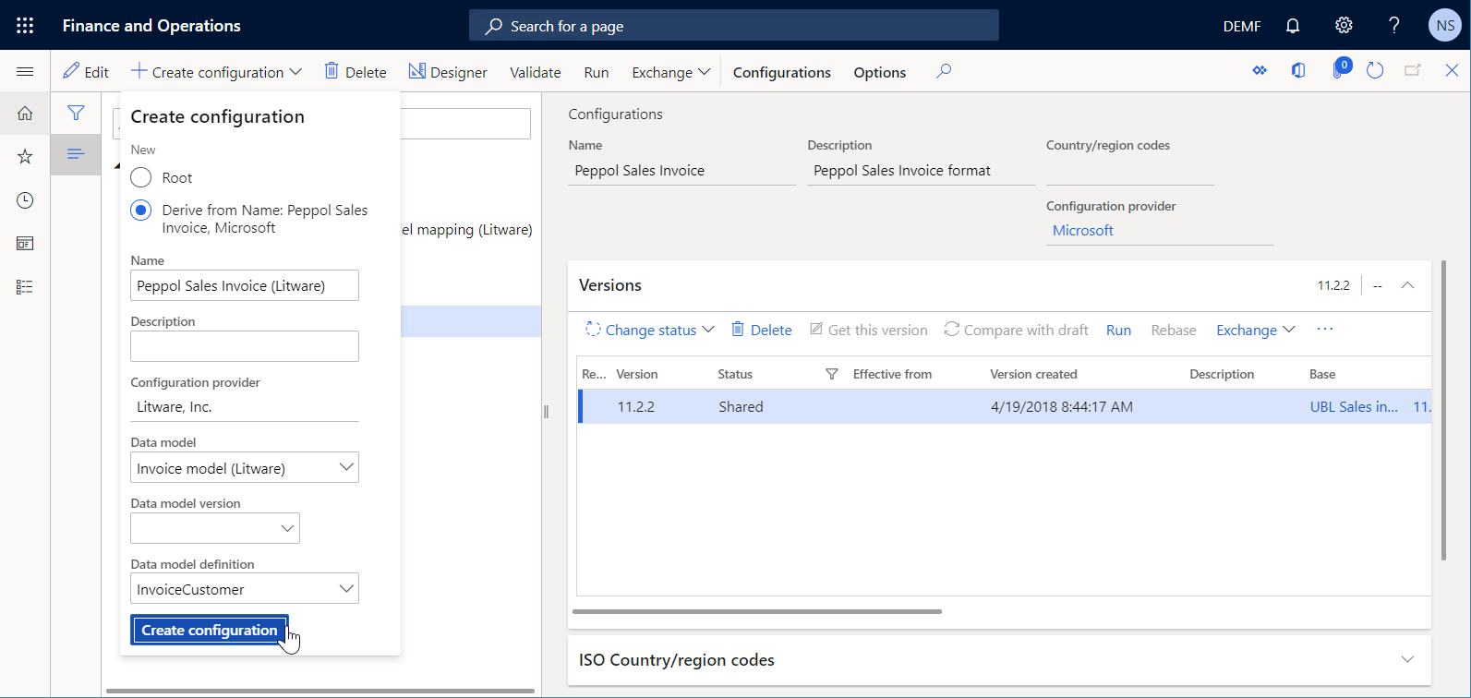Open the Configurations tab
The height and width of the screenshot is (698, 1471).
781,72
